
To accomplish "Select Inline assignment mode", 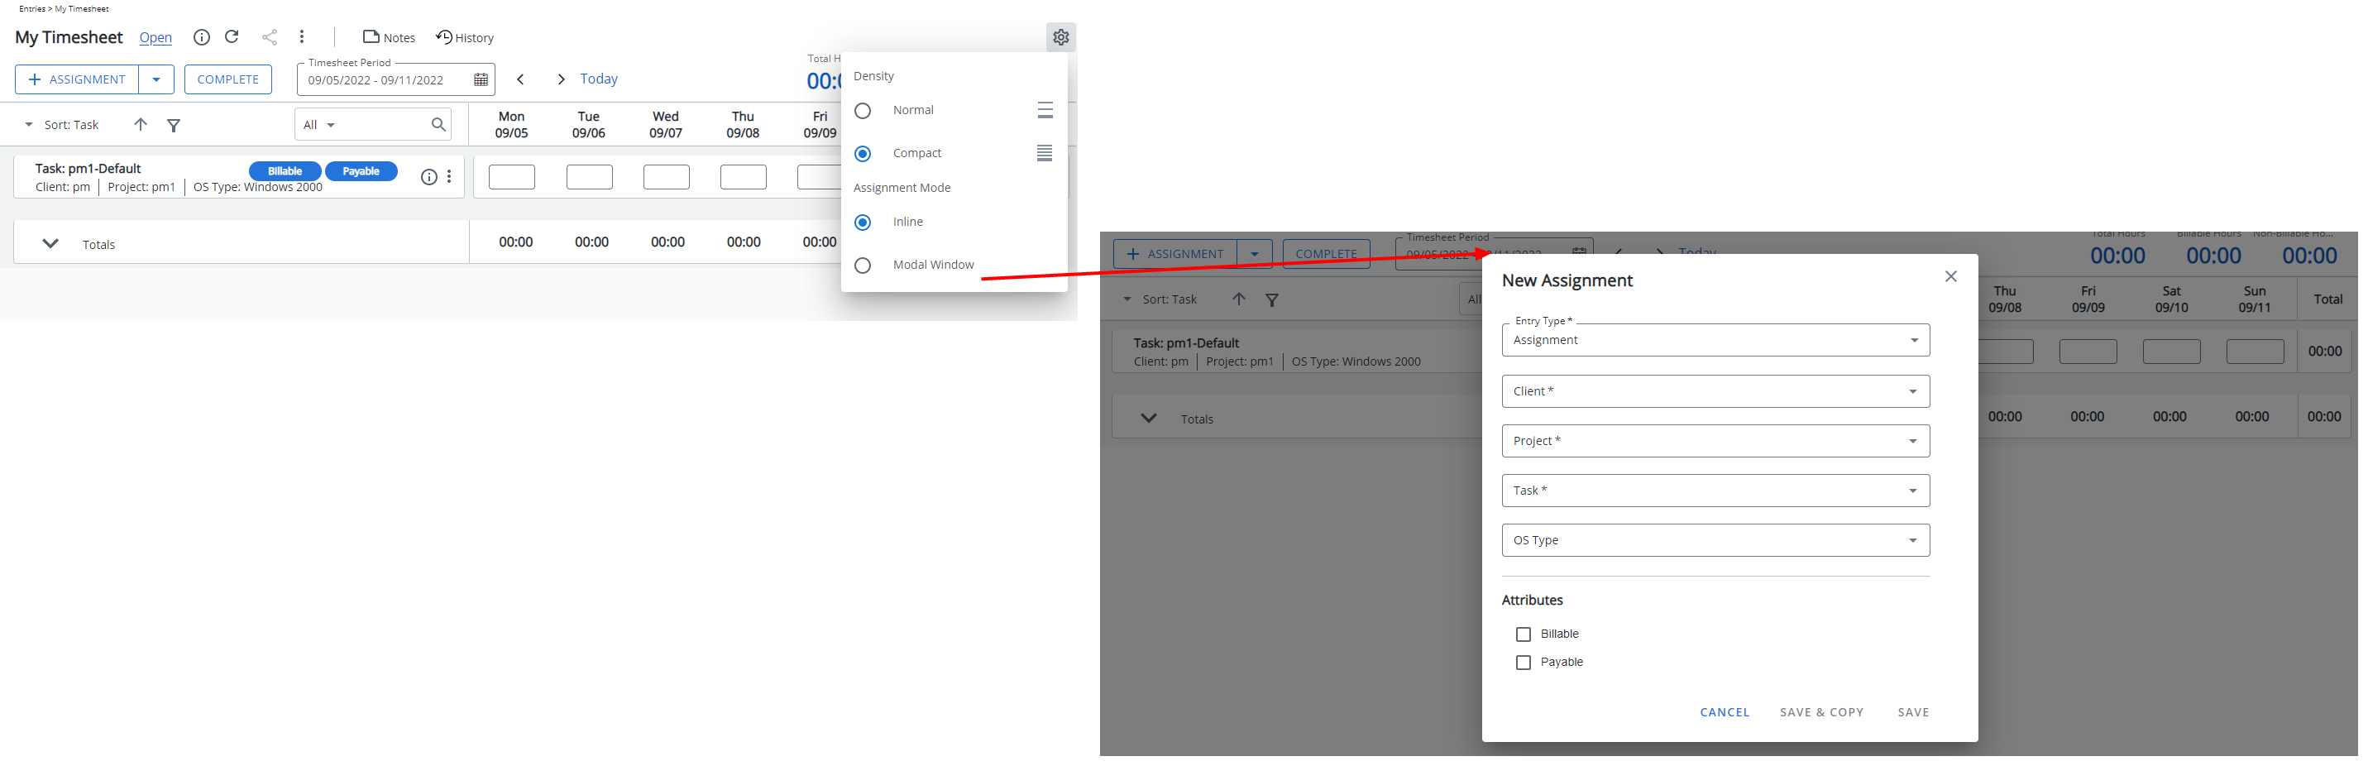I will (x=863, y=223).
